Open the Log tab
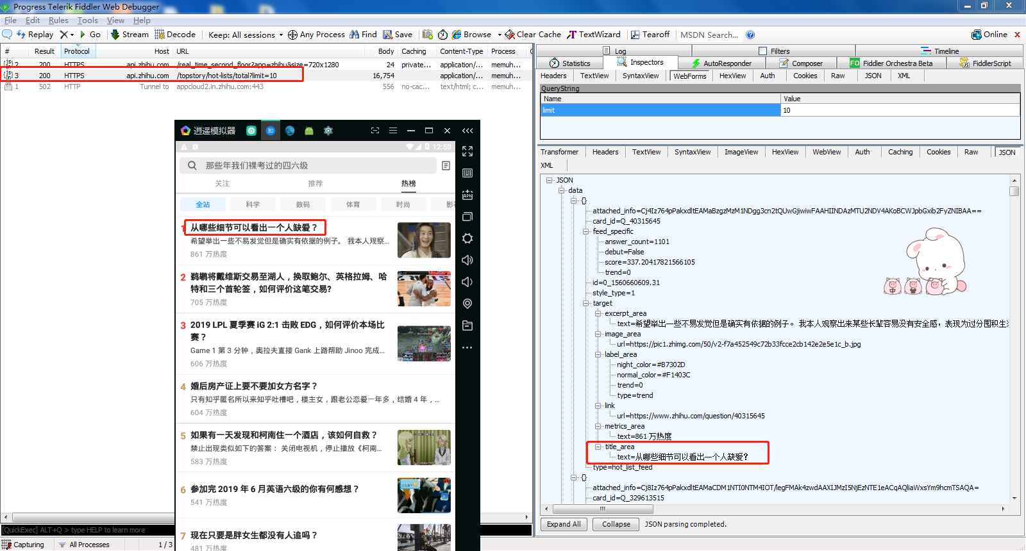The width and height of the screenshot is (1026, 551). [614, 51]
